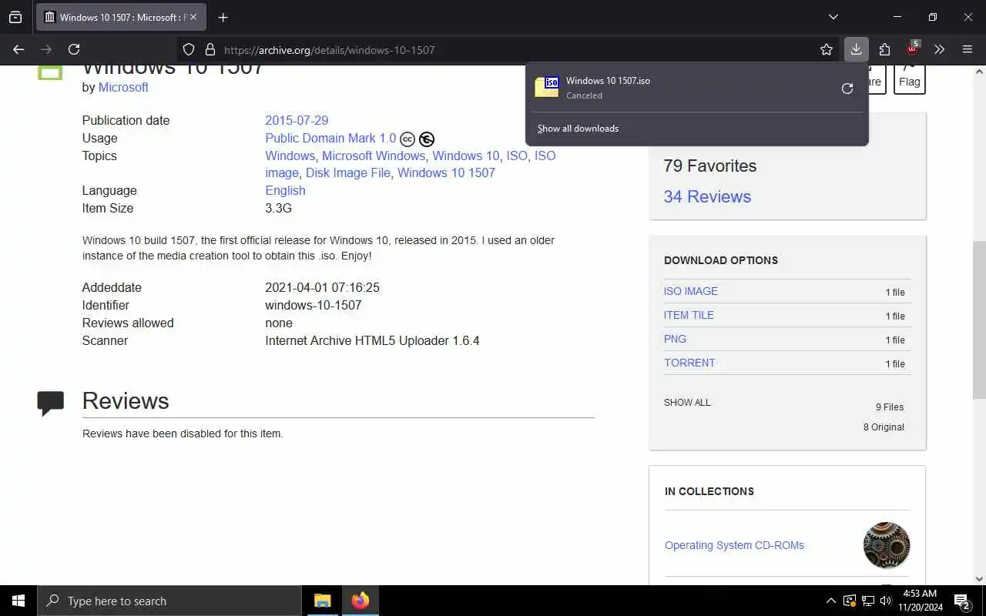Open tracking protection shield icon
Image resolution: width=986 pixels, height=616 pixels.
tap(189, 49)
